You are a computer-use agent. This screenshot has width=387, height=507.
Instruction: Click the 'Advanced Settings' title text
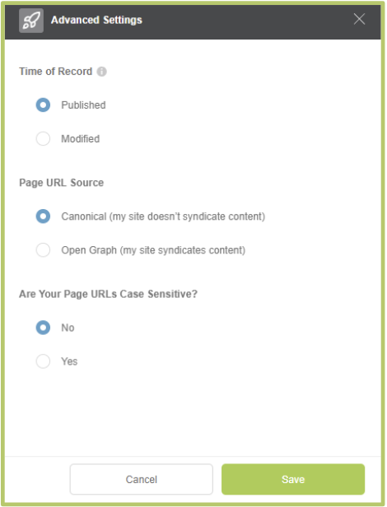(96, 20)
